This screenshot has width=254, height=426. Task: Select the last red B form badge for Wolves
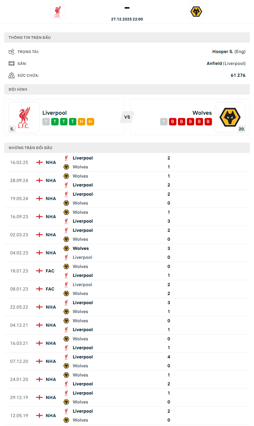(x=208, y=122)
